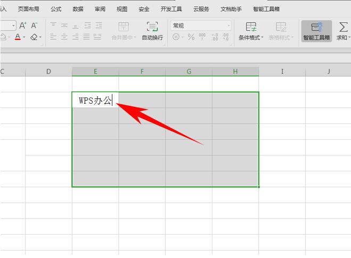Screen dimensions: 351x258
Task: Expand the eraser clear options arrow
Action: [40, 37]
